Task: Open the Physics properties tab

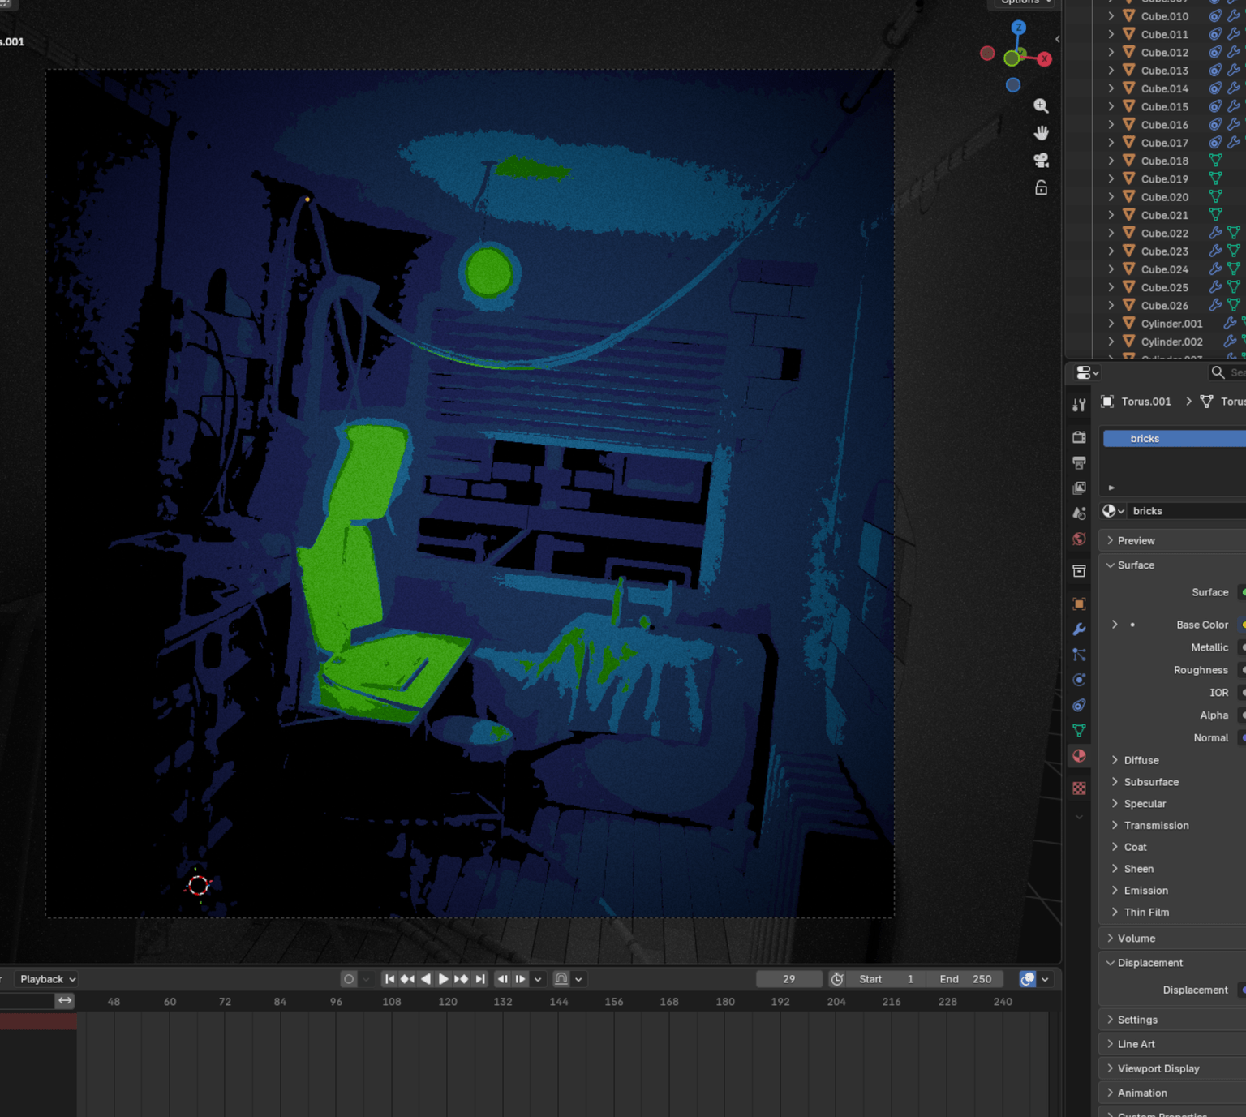Action: 1079,680
